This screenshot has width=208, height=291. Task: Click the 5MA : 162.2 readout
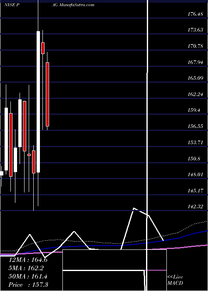tap(26, 268)
